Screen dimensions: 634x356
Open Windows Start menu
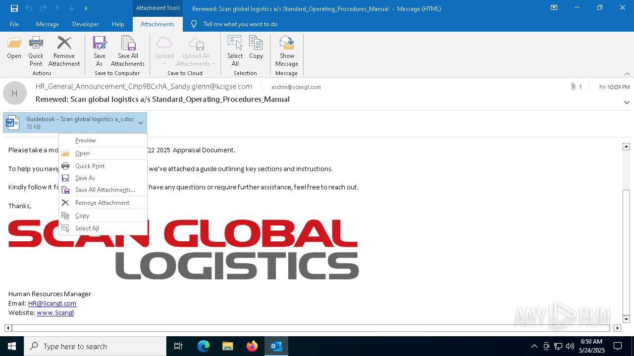tap(12, 346)
